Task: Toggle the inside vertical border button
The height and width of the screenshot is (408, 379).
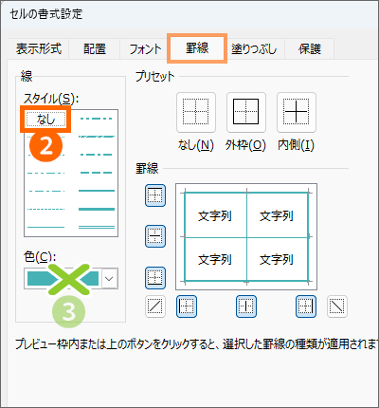Action: pyautogui.click(x=246, y=306)
